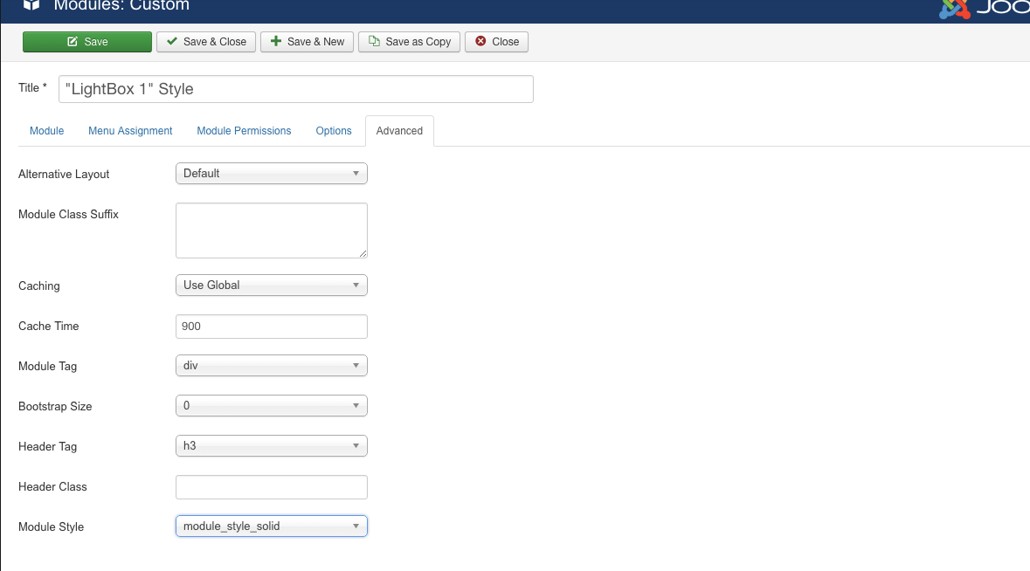This screenshot has height=571, width=1030.
Task: Click the Save & Close button
Action: [x=206, y=42]
